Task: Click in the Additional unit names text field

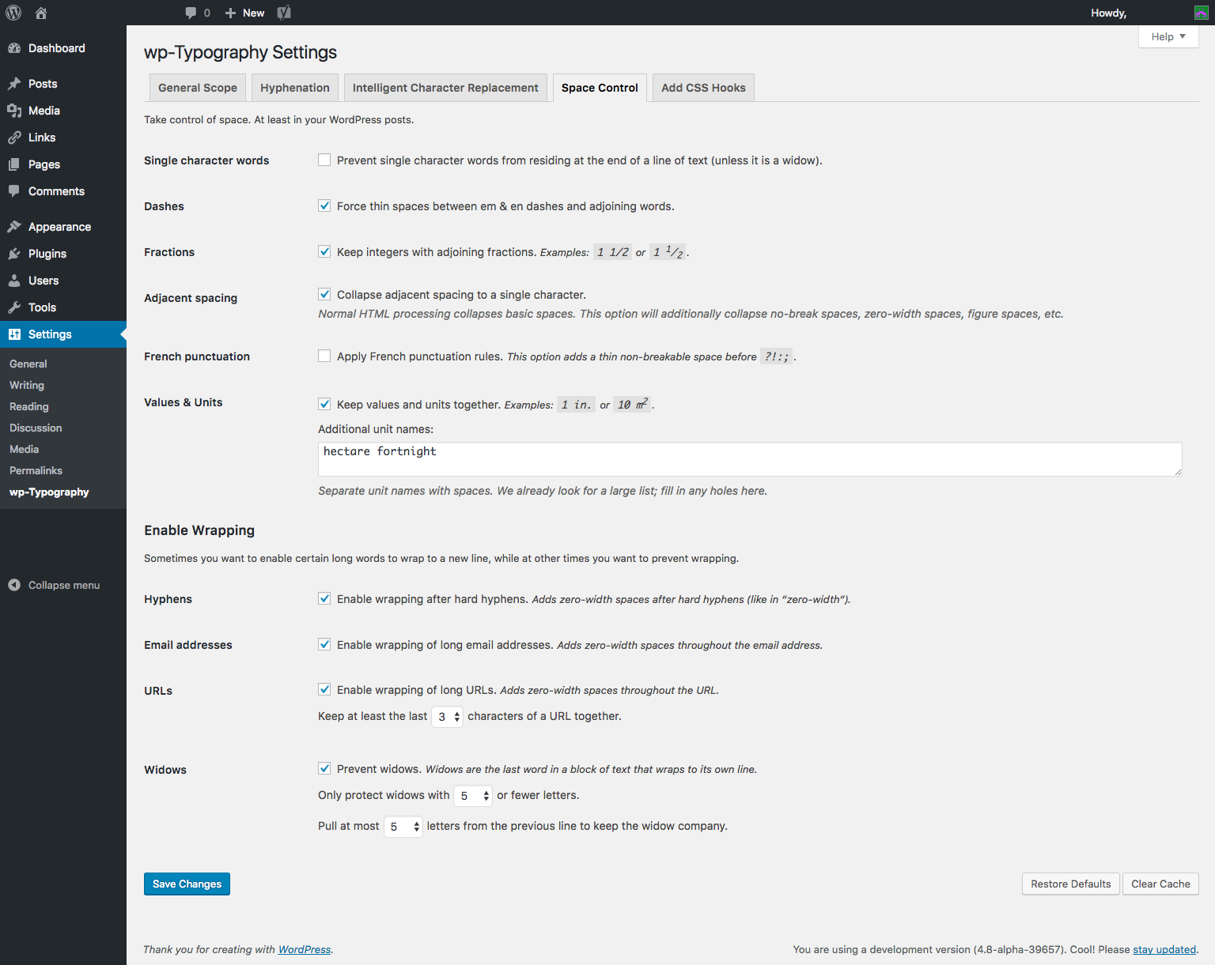Action: click(x=750, y=459)
